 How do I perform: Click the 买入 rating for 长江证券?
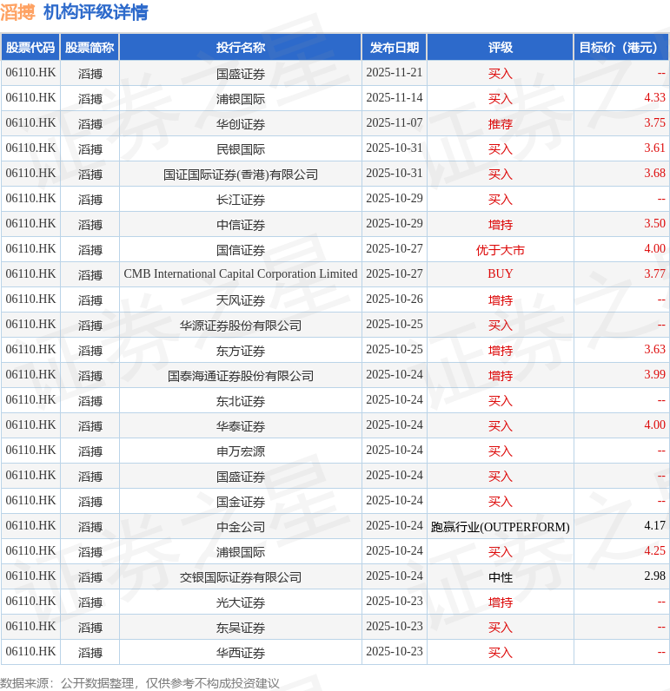(501, 200)
